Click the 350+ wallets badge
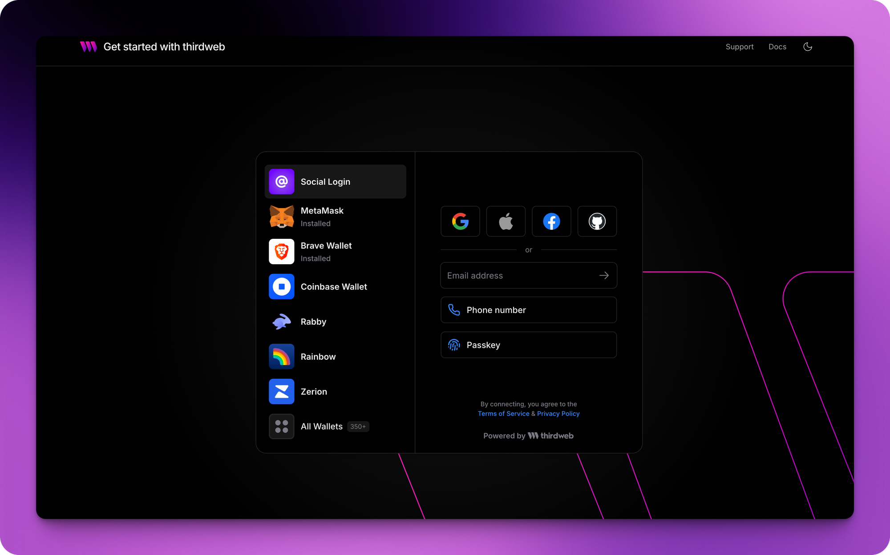 coord(358,426)
